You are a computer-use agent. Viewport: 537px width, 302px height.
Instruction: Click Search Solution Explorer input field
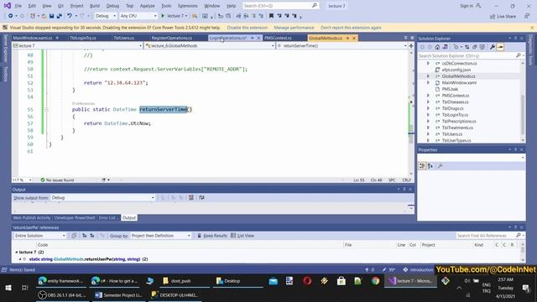click(x=467, y=55)
